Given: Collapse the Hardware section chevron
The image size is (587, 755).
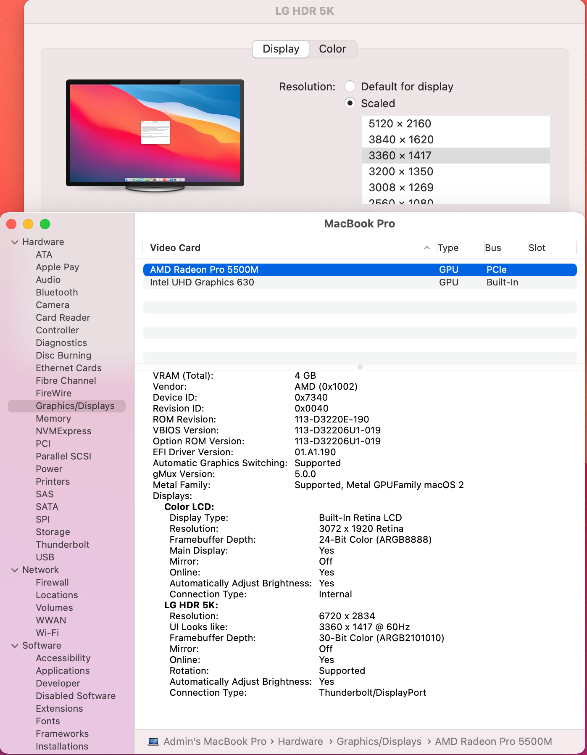Looking at the screenshot, I should 15,242.
